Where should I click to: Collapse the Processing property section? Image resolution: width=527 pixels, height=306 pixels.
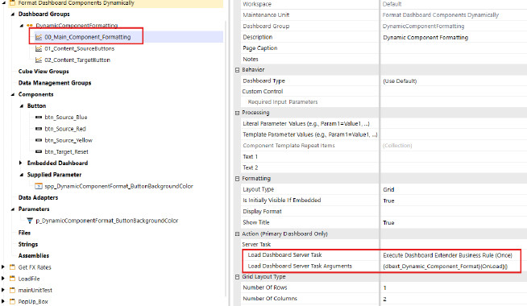click(237, 113)
